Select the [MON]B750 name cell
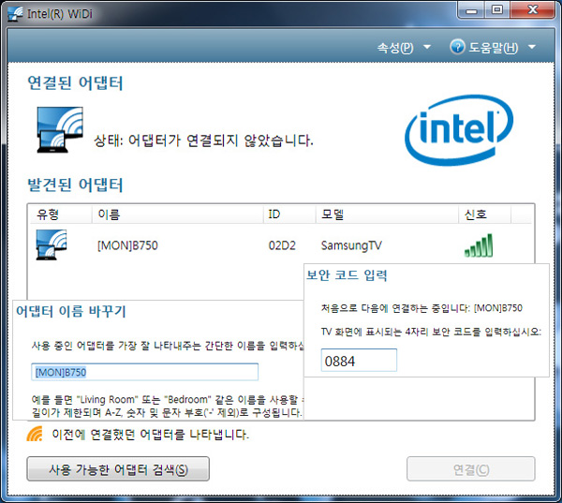562x503 pixels. click(127, 245)
